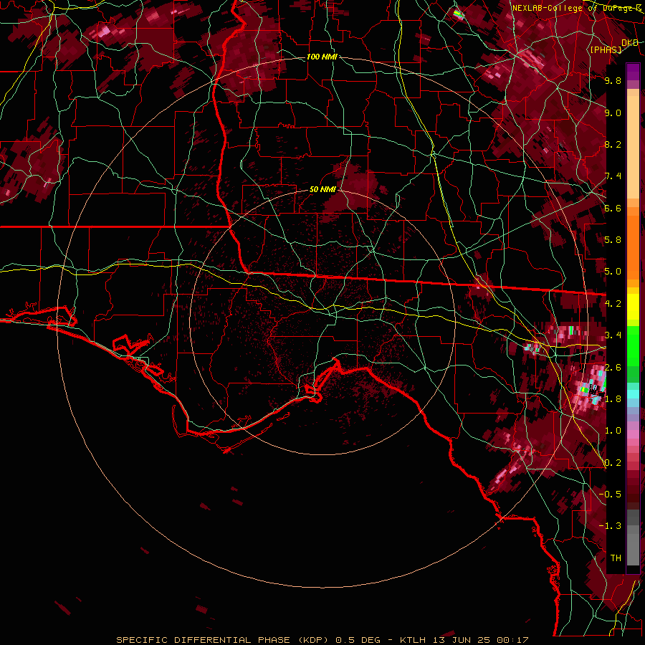645x645 pixels.
Task: Select the purple top segment of the color bar
Action: [633, 72]
